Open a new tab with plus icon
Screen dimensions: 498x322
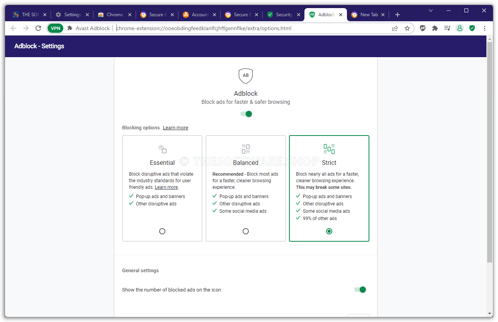tap(398, 15)
